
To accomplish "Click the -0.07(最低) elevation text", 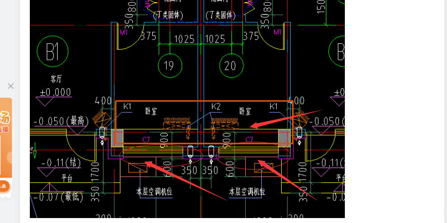I will pos(58,197).
